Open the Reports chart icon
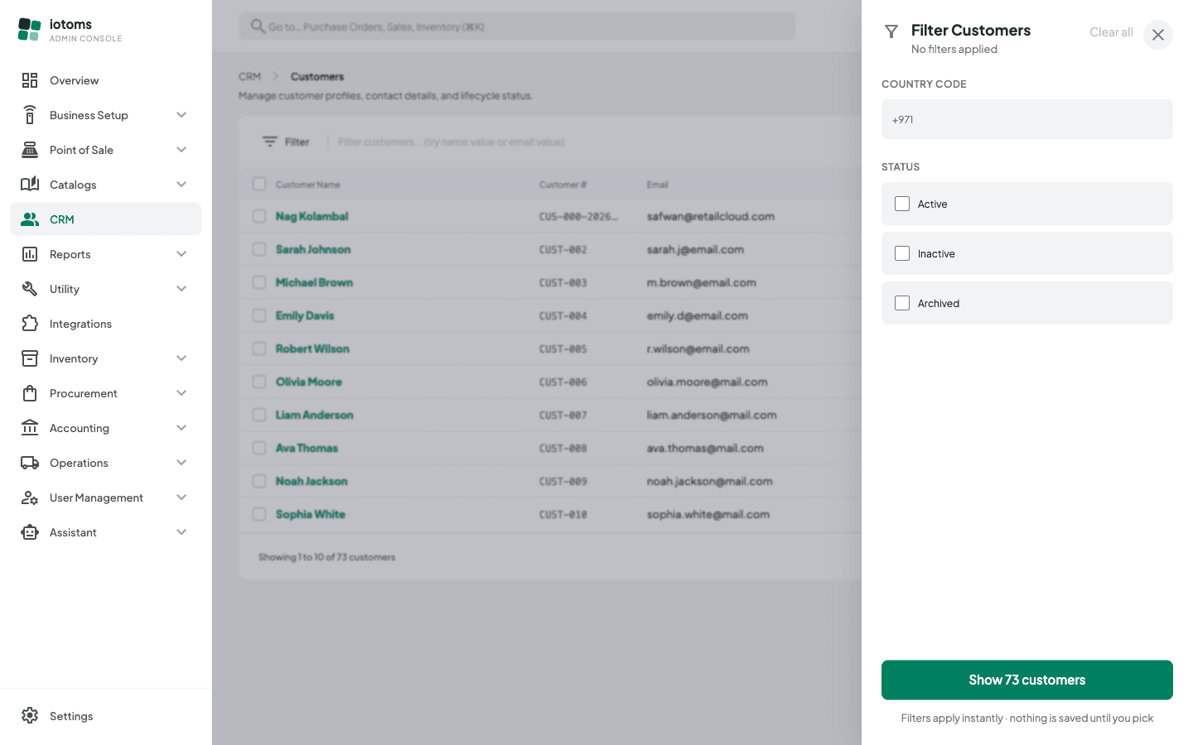1193x745 pixels. pyautogui.click(x=30, y=254)
